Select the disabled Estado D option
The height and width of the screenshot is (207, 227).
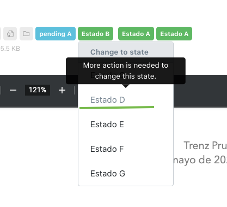coord(108,100)
